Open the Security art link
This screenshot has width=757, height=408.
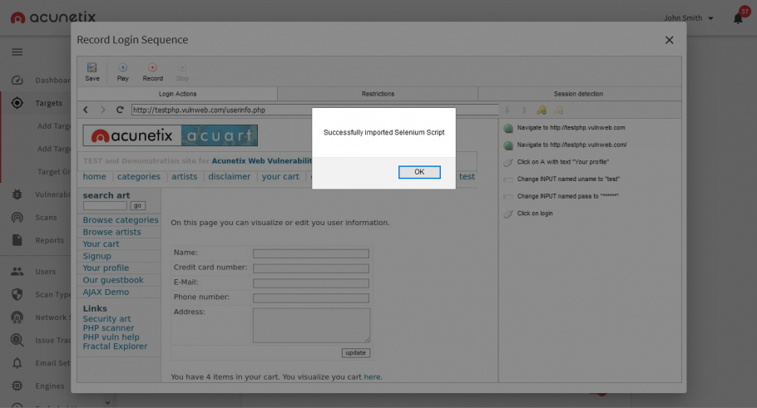click(x=106, y=319)
